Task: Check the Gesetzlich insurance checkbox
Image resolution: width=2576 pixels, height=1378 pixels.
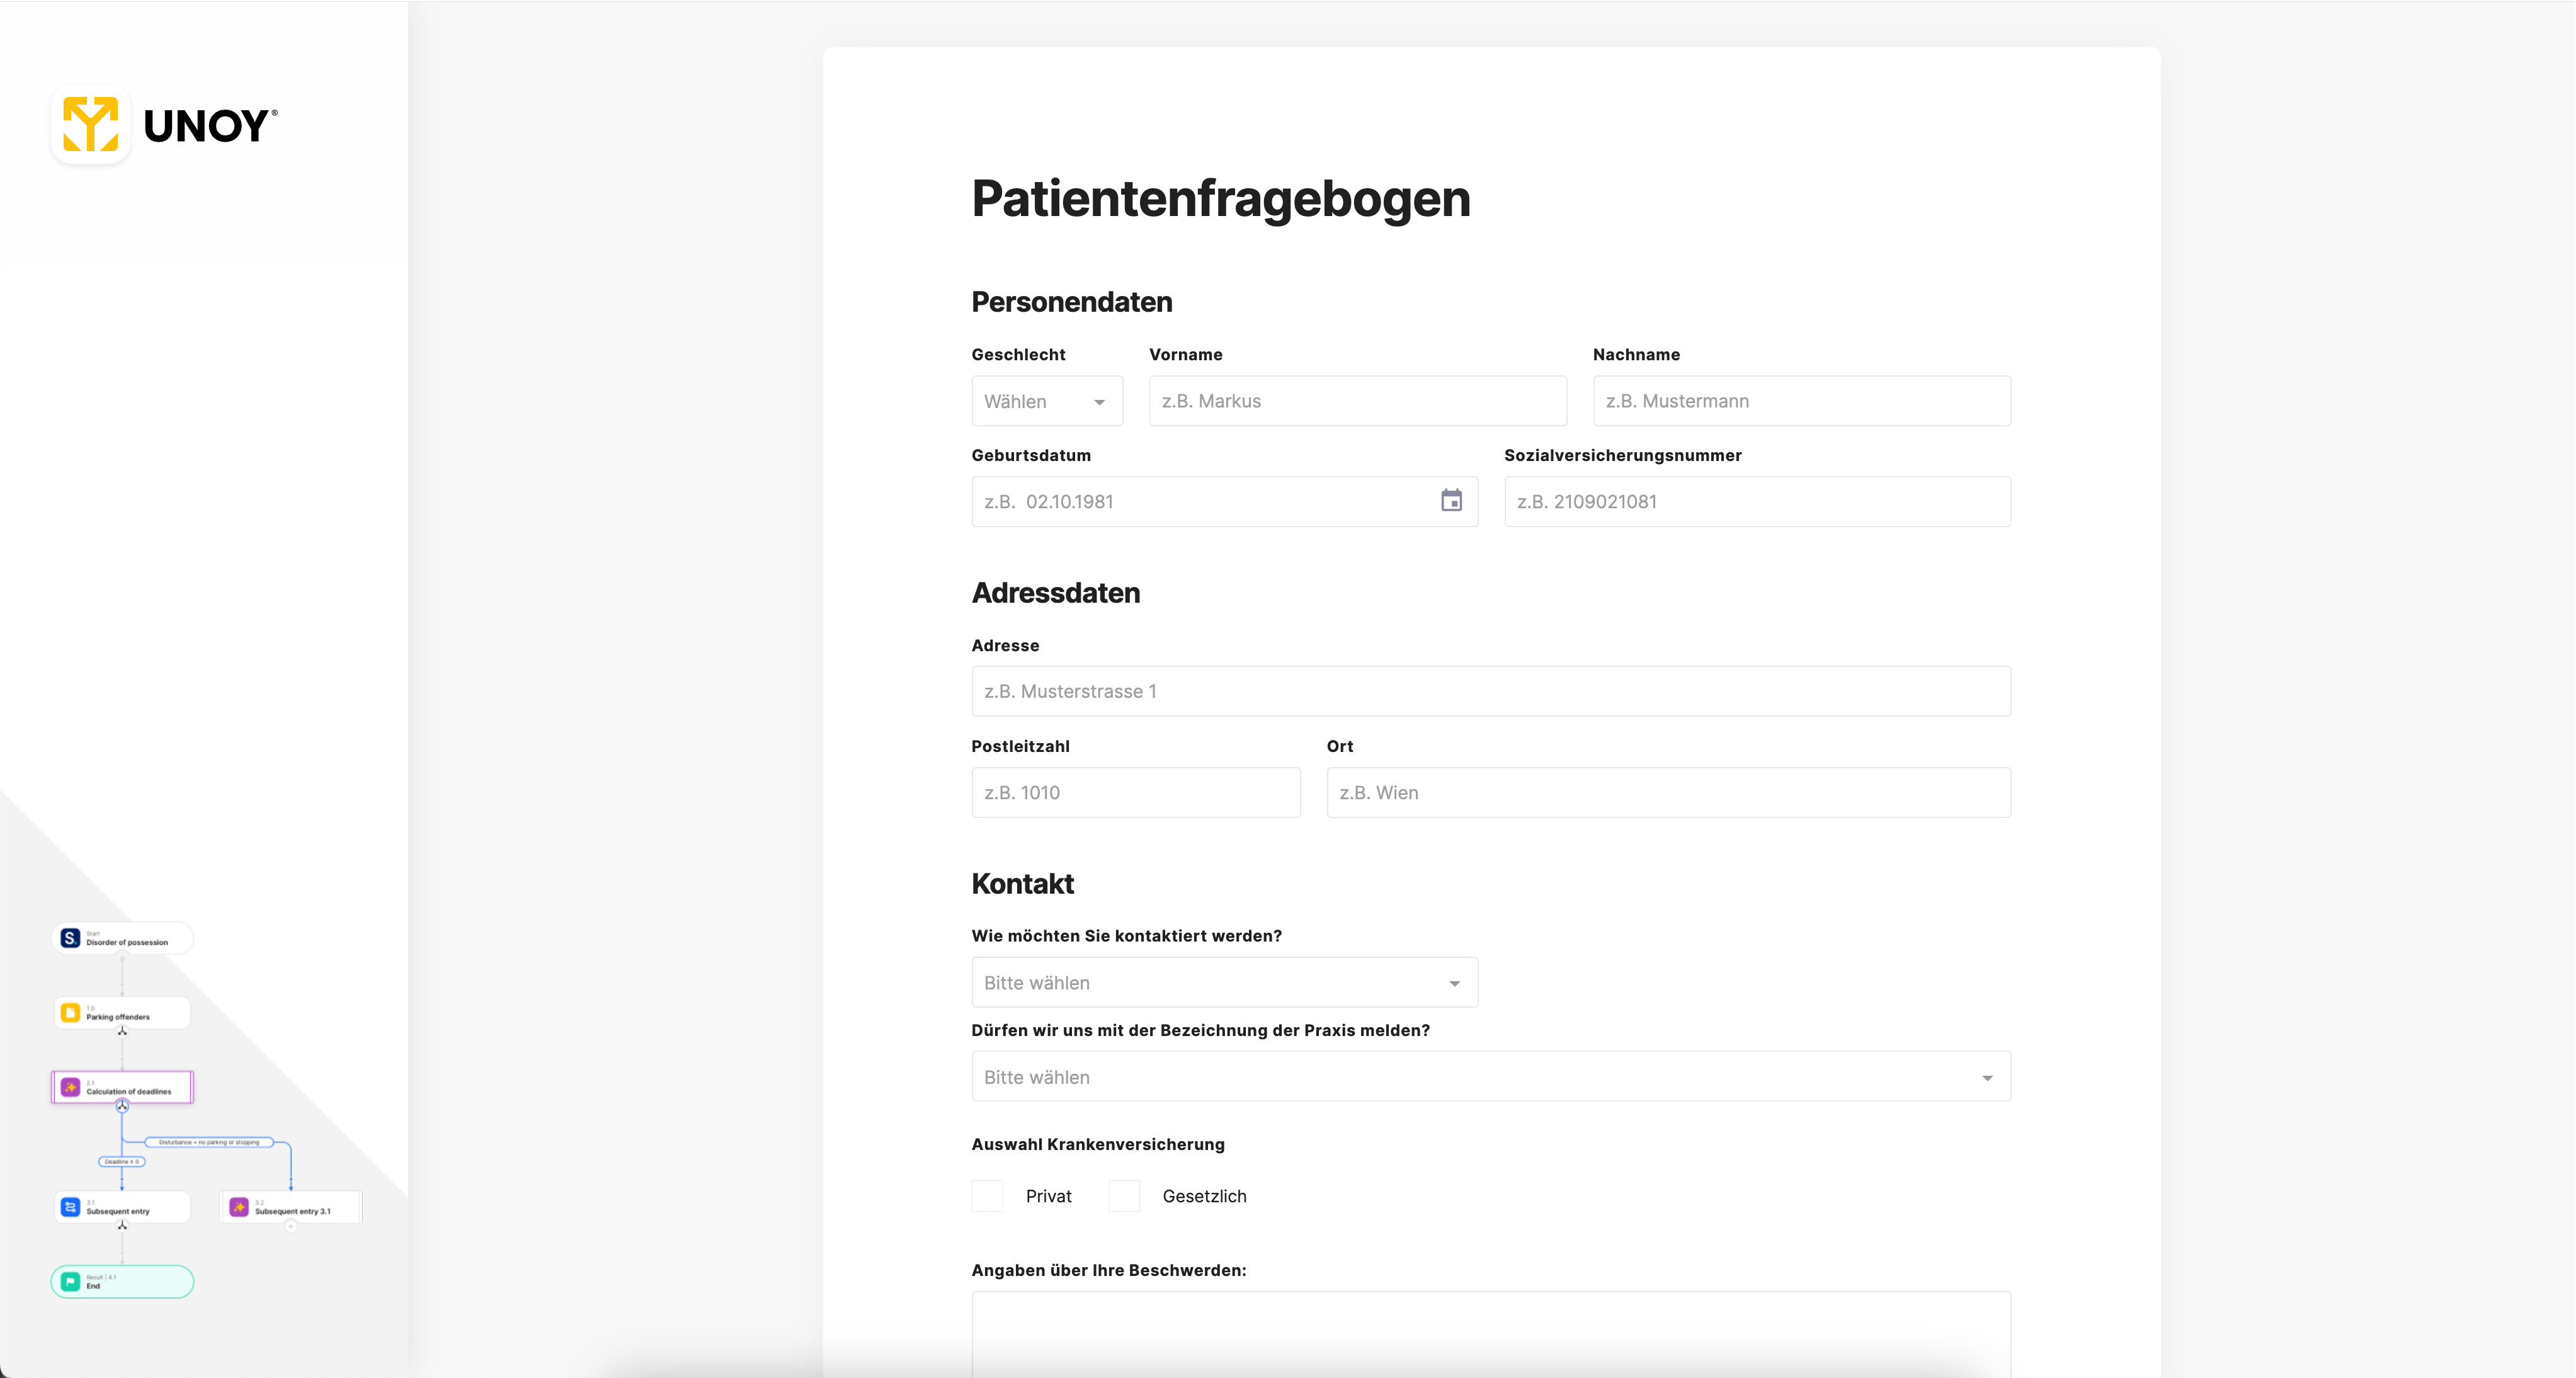Action: (1124, 1196)
